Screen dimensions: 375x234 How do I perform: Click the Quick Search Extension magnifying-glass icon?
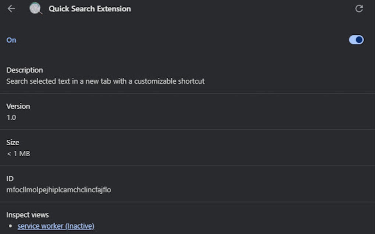click(35, 8)
